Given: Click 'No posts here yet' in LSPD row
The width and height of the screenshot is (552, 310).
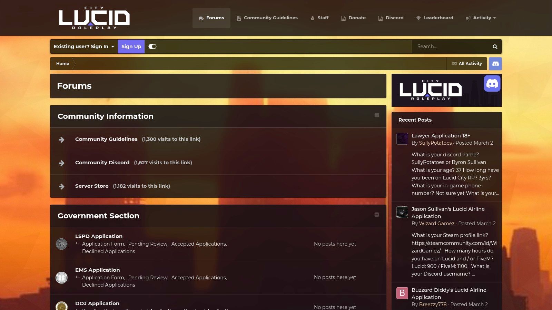Looking at the screenshot, I should click(335, 244).
